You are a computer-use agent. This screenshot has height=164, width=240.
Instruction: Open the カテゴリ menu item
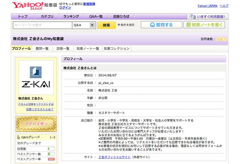pos(47,17)
